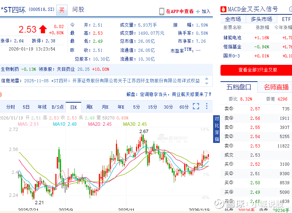The height and width of the screenshot is (213, 292).
Task: Select 15分 chart tab
Action: (152, 107)
